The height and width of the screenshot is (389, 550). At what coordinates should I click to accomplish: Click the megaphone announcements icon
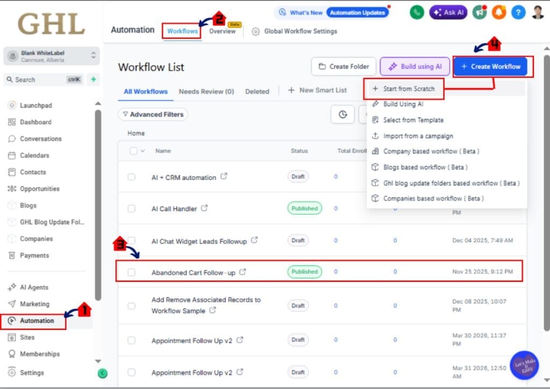pyautogui.click(x=480, y=12)
